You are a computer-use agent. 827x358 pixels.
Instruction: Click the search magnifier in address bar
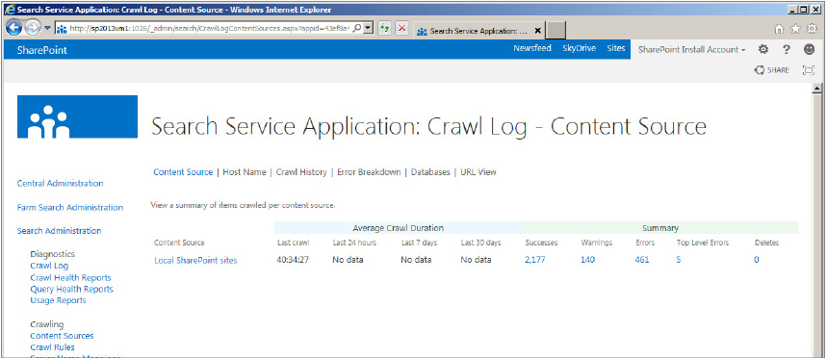(357, 29)
